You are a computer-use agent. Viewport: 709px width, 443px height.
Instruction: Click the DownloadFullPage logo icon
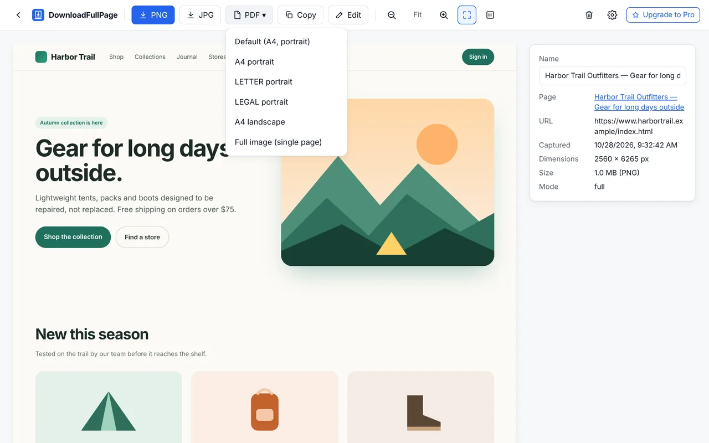[38, 15]
